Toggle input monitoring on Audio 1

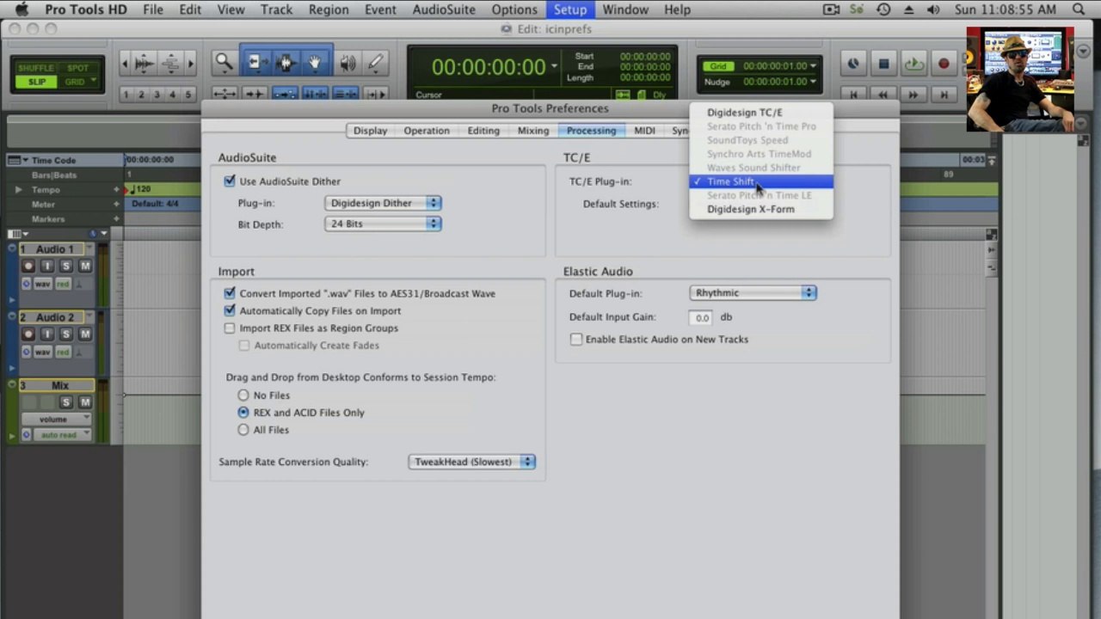tap(47, 266)
